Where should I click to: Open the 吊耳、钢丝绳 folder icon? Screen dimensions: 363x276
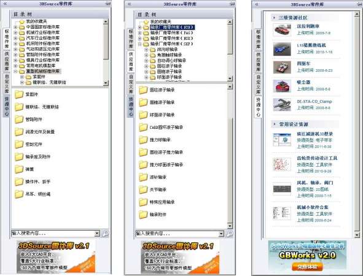[19, 194]
